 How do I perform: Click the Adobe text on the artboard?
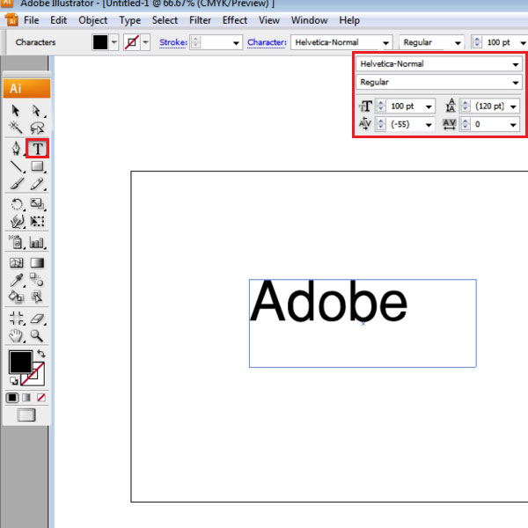pos(328,301)
